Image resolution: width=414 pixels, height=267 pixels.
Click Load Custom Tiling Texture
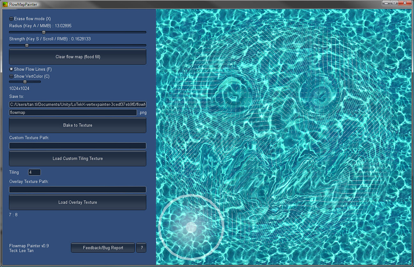(77, 158)
